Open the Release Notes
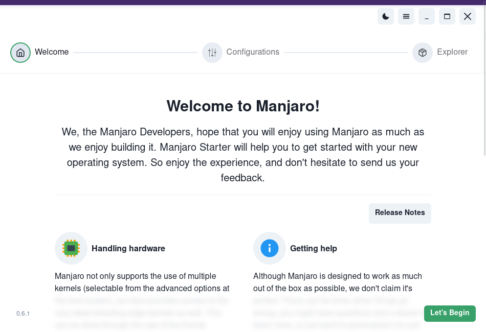 (400, 213)
